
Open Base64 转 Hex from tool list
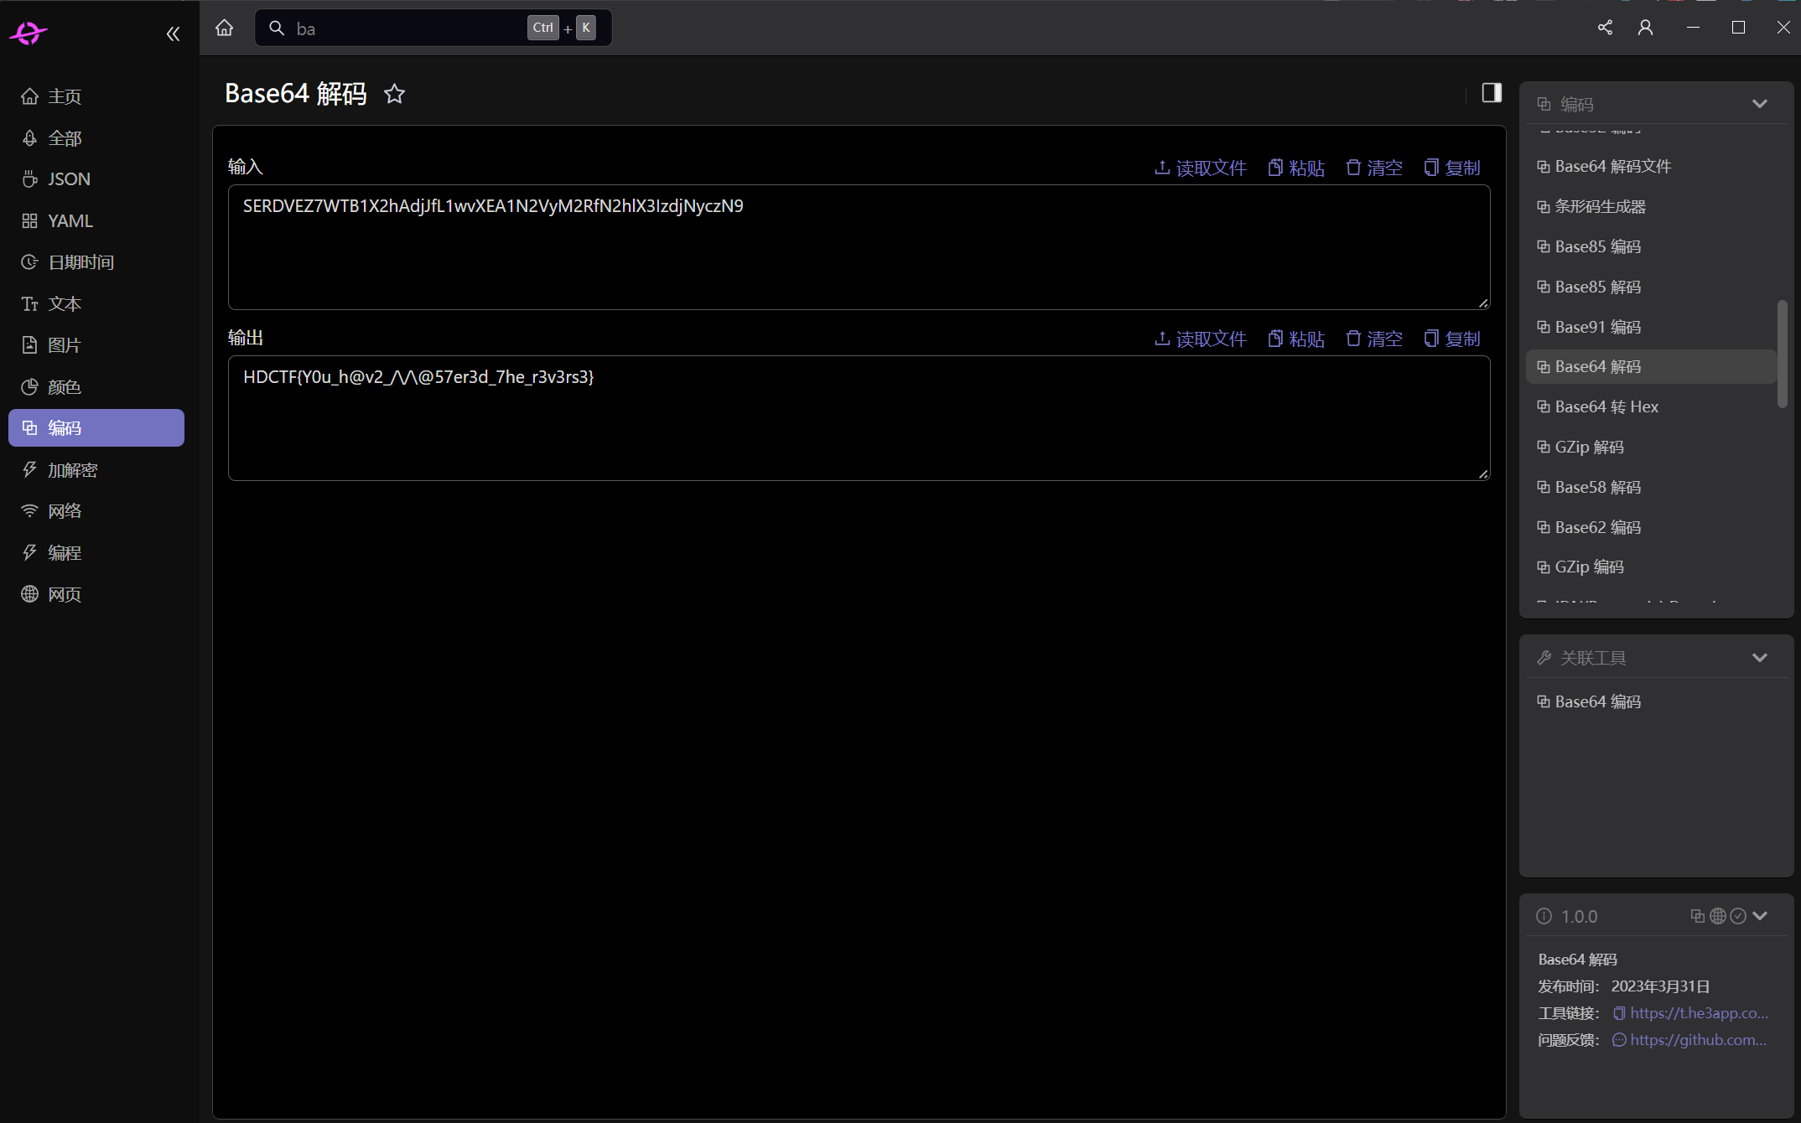click(1606, 407)
